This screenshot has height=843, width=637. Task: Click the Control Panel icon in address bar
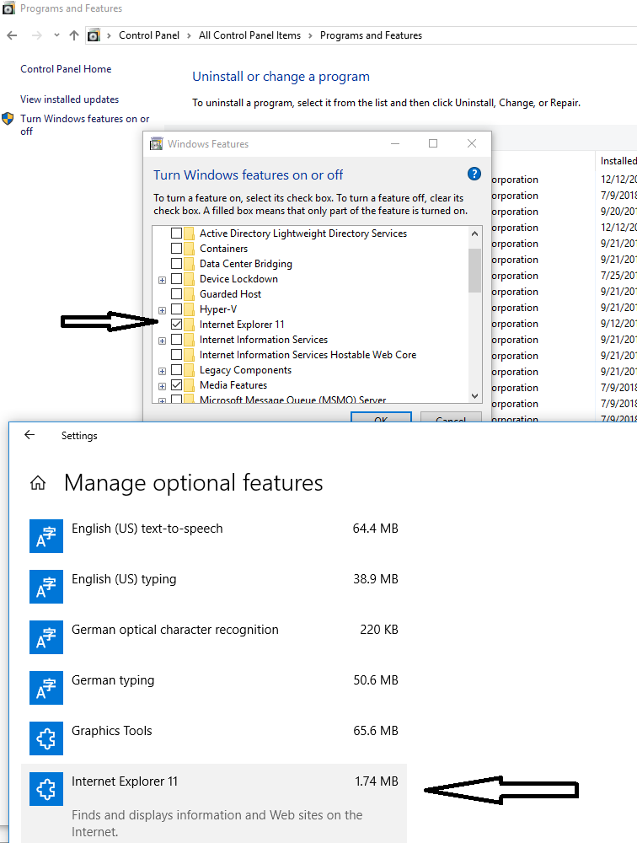[94, 35]
